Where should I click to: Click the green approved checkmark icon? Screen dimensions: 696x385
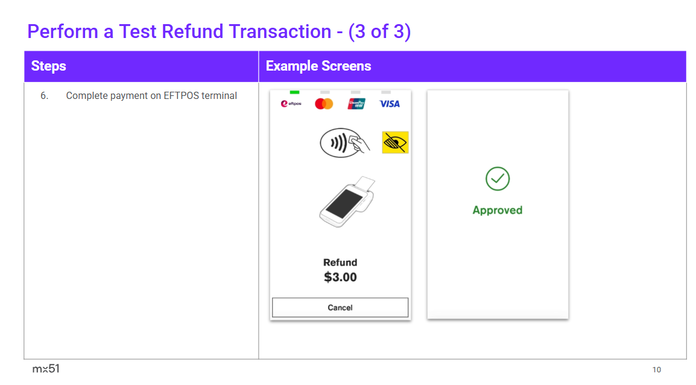pyautogui.click(x=498, y=179)
